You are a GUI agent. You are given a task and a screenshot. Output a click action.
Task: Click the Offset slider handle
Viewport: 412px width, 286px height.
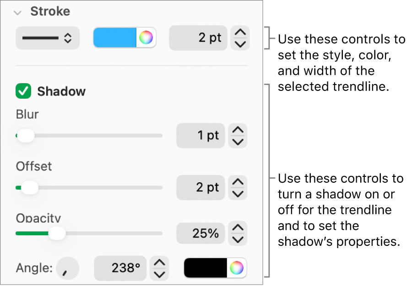tap(30, 187)
